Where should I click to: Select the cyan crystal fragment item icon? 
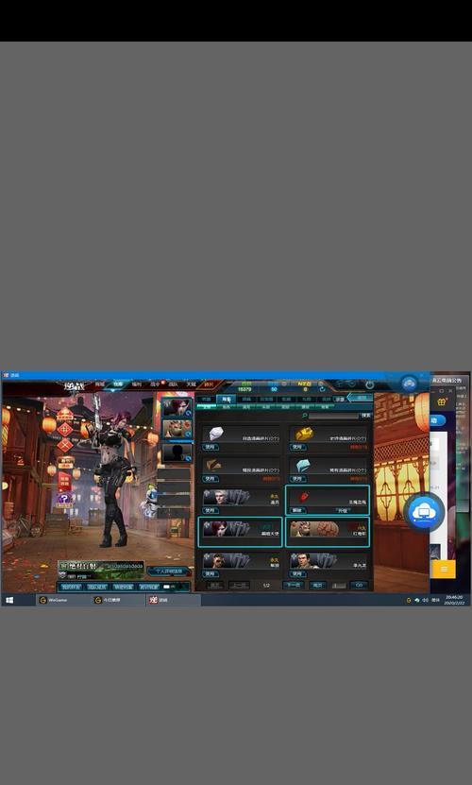303,466
